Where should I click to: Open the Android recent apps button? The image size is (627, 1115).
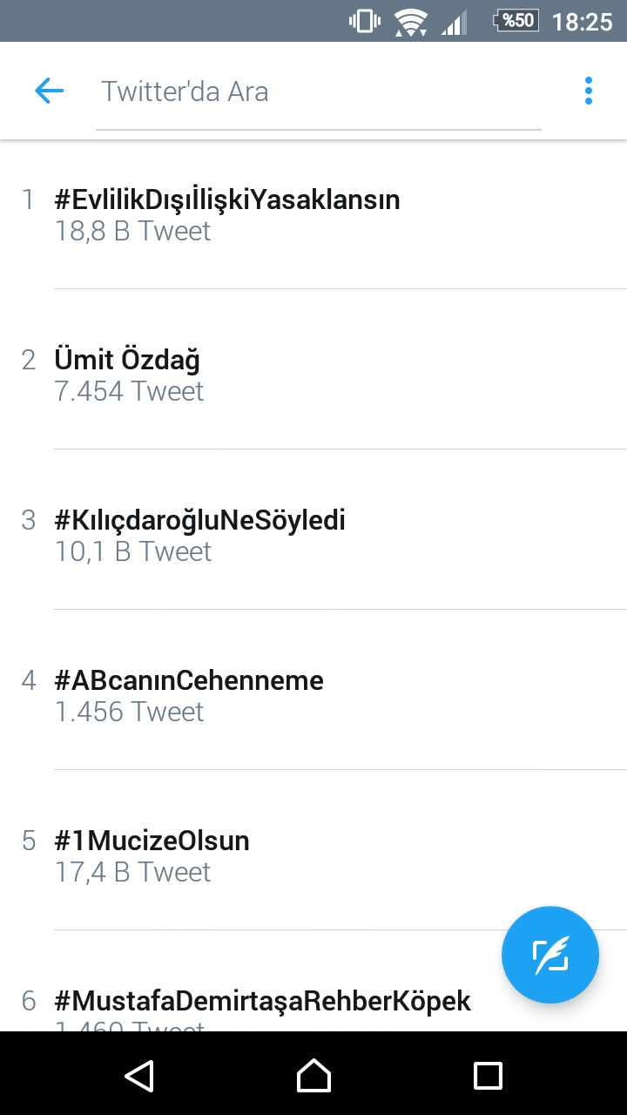[488, 1075]
